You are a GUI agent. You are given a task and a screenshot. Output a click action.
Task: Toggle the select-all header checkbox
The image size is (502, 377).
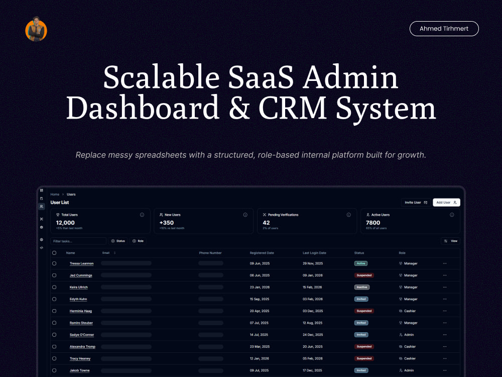pyautogui.click(x=54, y=253)
